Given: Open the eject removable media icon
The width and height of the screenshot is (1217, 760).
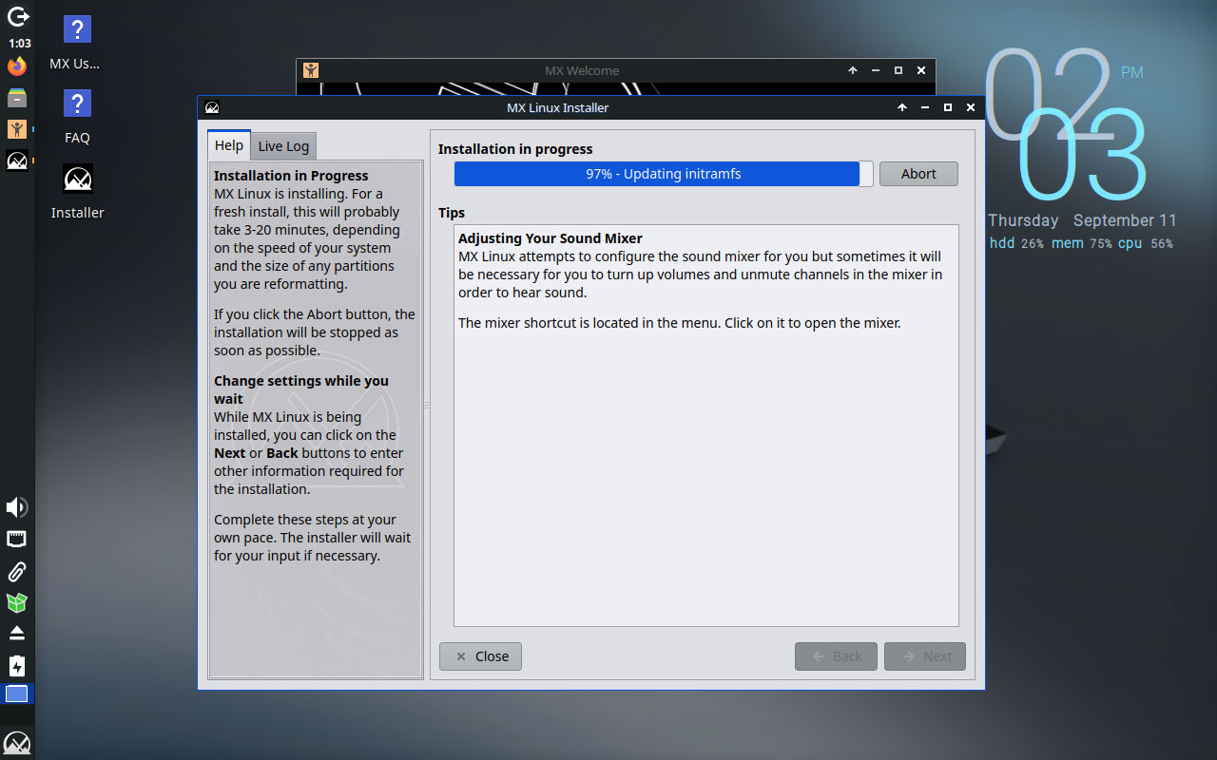Looking at the screenshot, I should point(17,633).
